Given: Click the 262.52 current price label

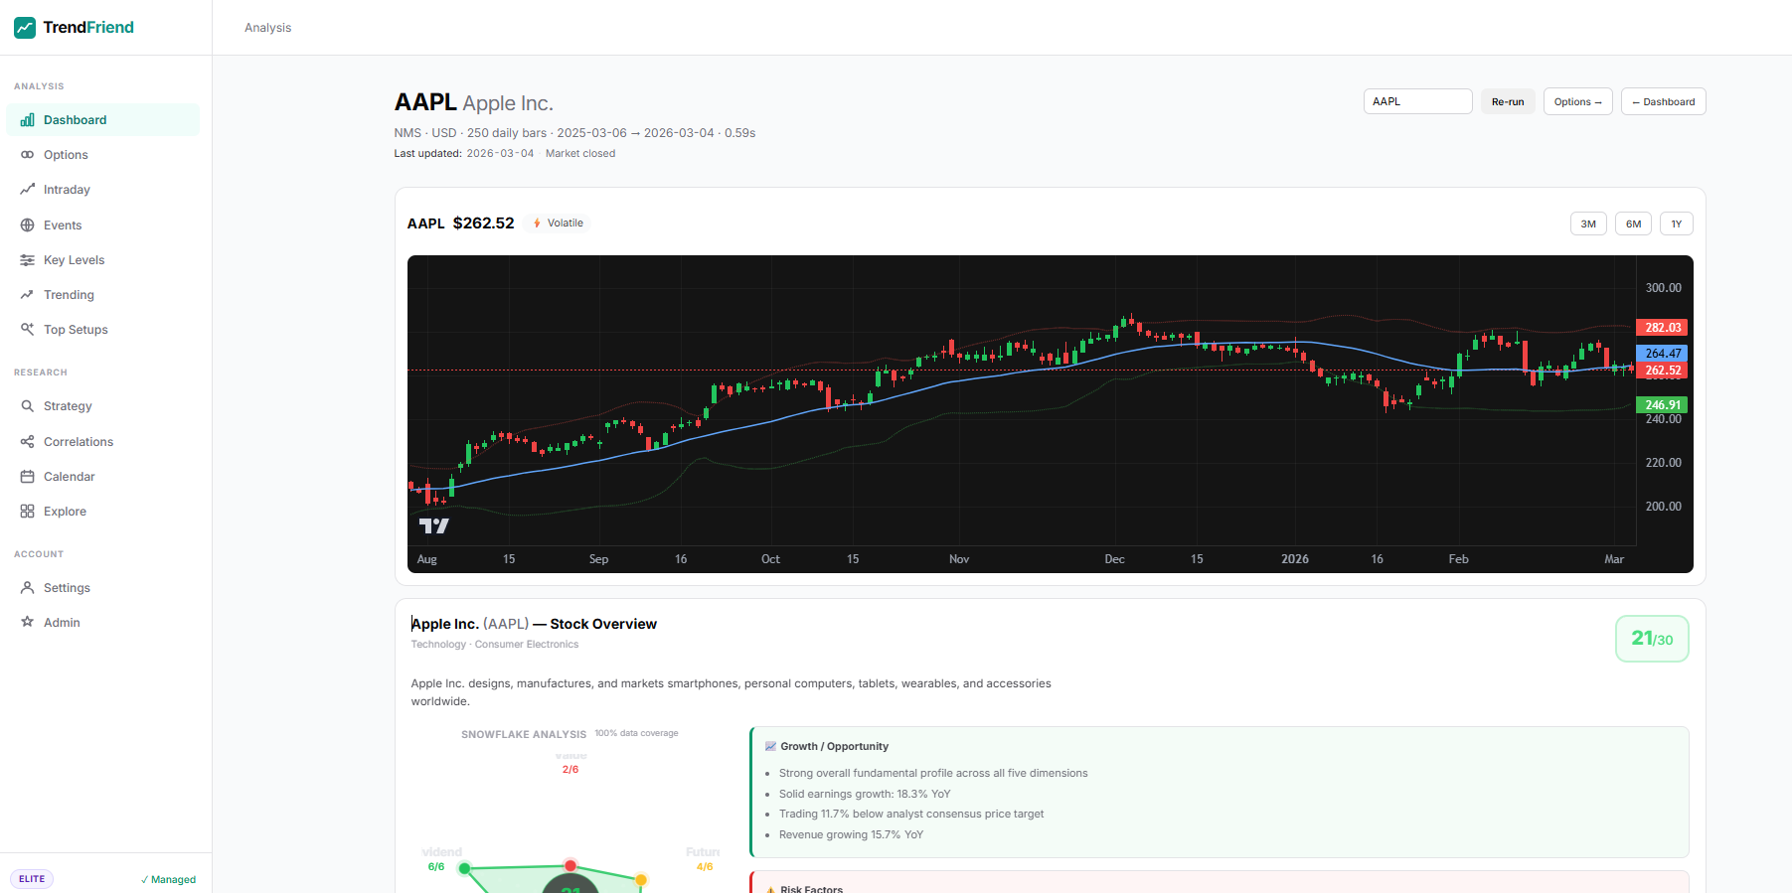Looking at the screenshot, I should [1662, 371].
